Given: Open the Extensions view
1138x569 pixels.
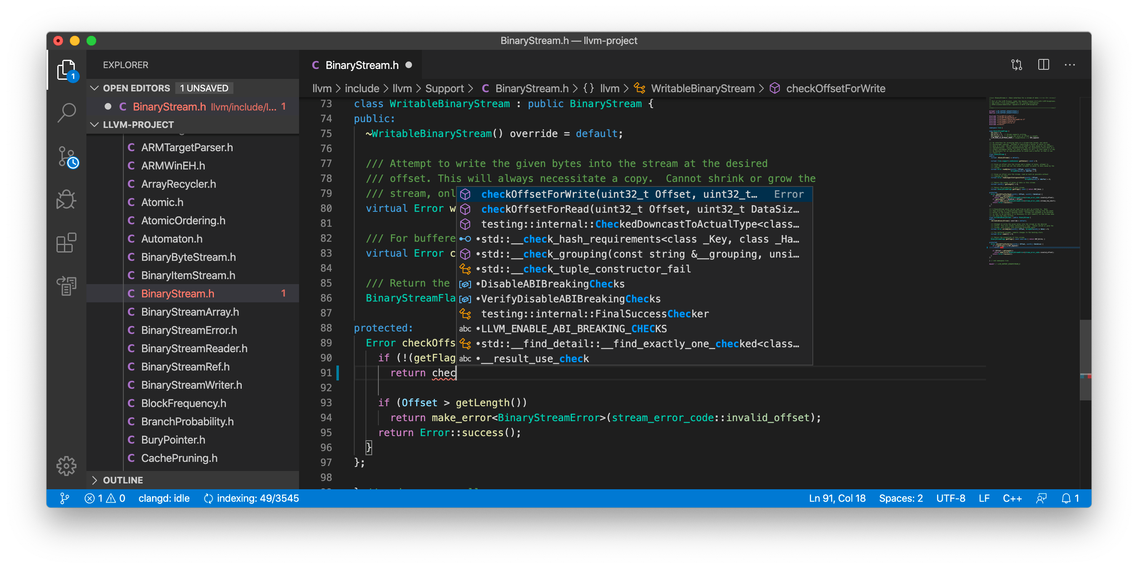Looking at the screenshot, I should tap(66, 243).
